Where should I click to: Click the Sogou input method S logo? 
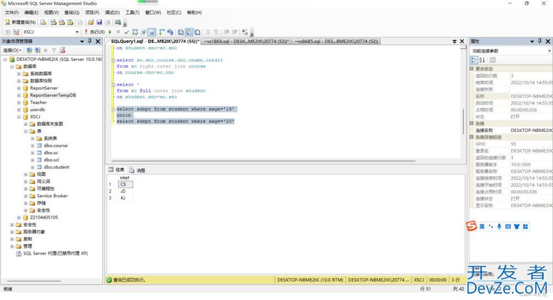tap(472, 226)
